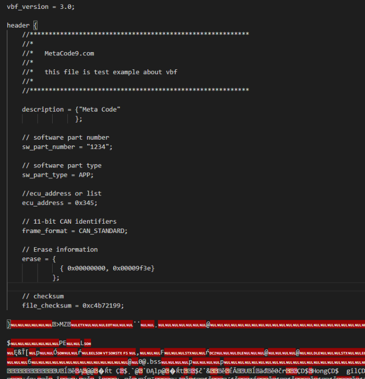Click the 'this file is test example' comment
The image size is (365, 379).
point(111,72)
